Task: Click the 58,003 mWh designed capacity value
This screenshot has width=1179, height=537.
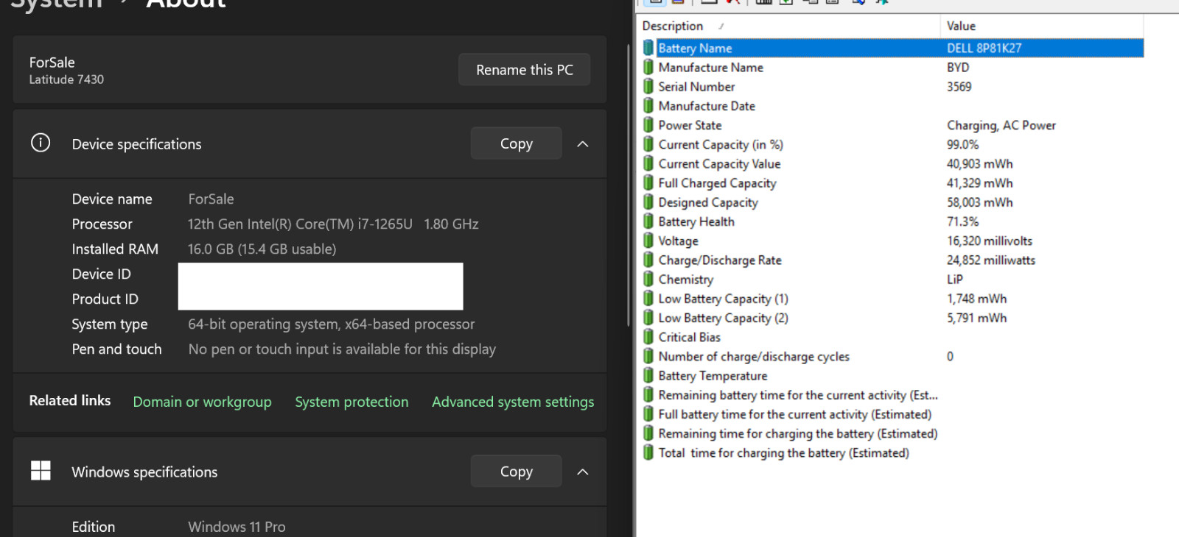Action: [980, 202]
